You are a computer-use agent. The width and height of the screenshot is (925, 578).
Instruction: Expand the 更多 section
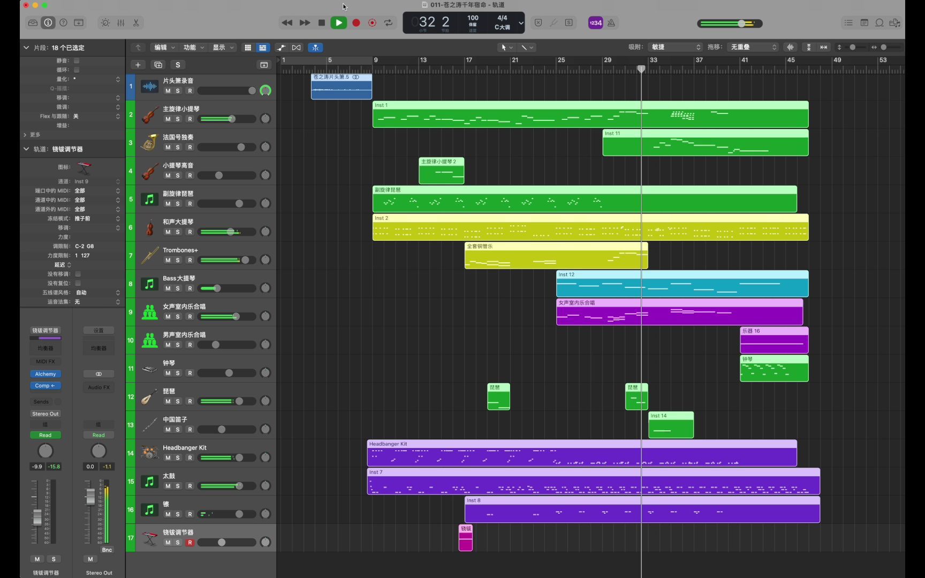(x=25, y=134)
